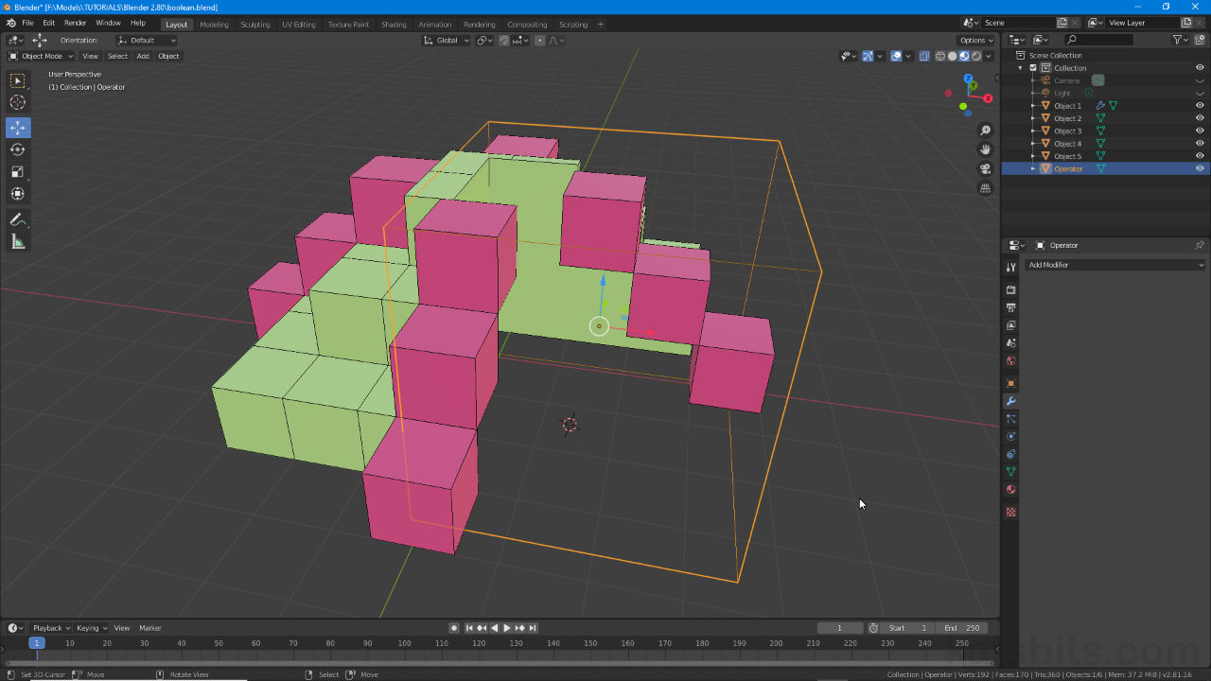Open the Object Mode dropdown

[x=40, y=56]
